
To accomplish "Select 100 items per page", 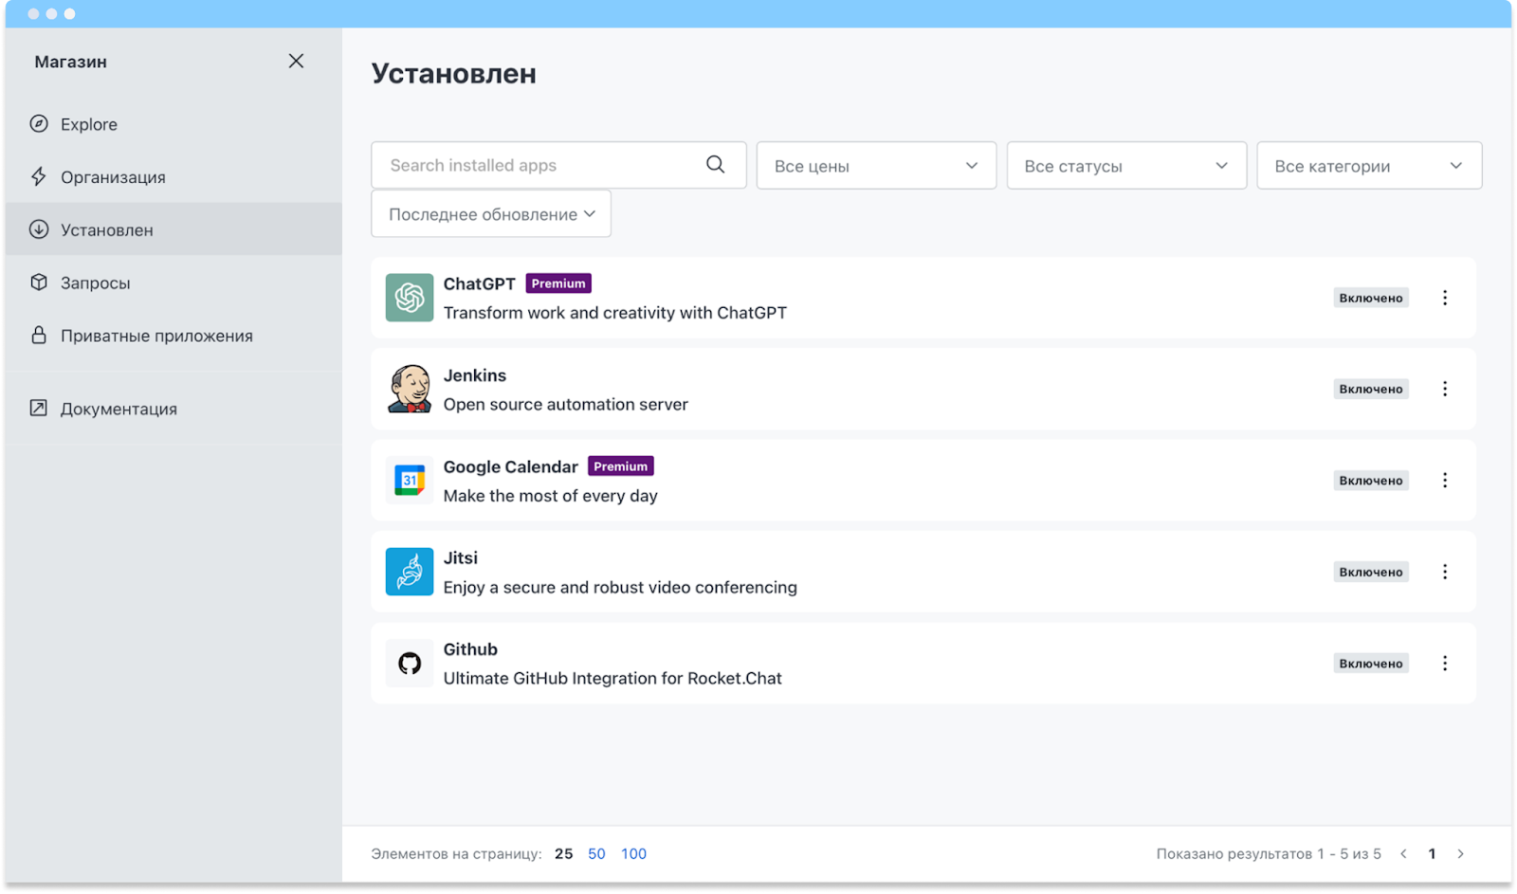I will click(x=633, y=852).
